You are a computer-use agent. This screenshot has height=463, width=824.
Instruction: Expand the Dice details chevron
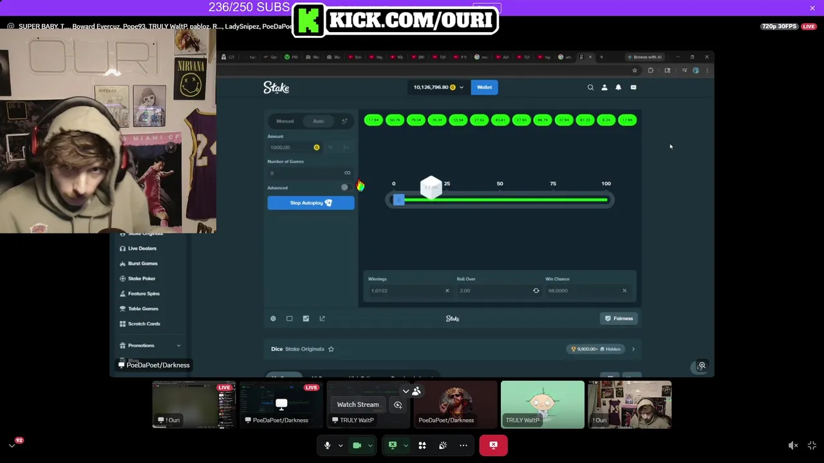pos(633,349)
